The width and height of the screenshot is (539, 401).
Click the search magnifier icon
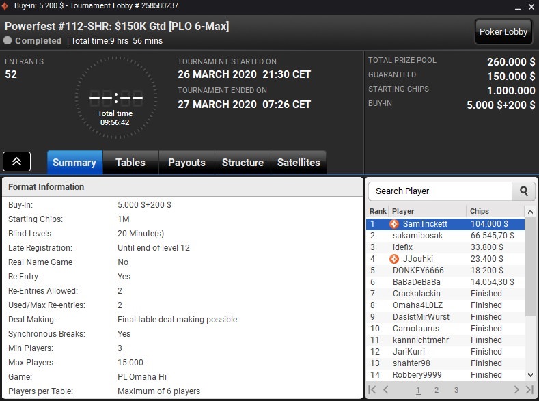click(x=523, y=191)
